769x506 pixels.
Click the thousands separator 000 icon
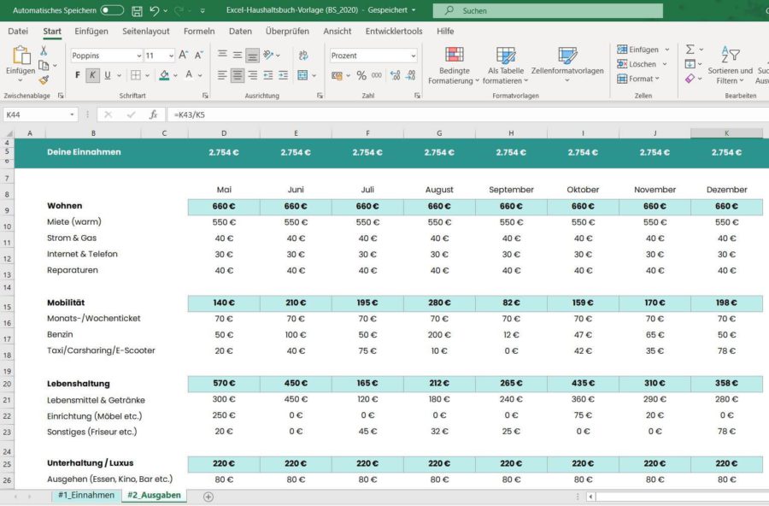pyautogui.click(x=377, y=75)
